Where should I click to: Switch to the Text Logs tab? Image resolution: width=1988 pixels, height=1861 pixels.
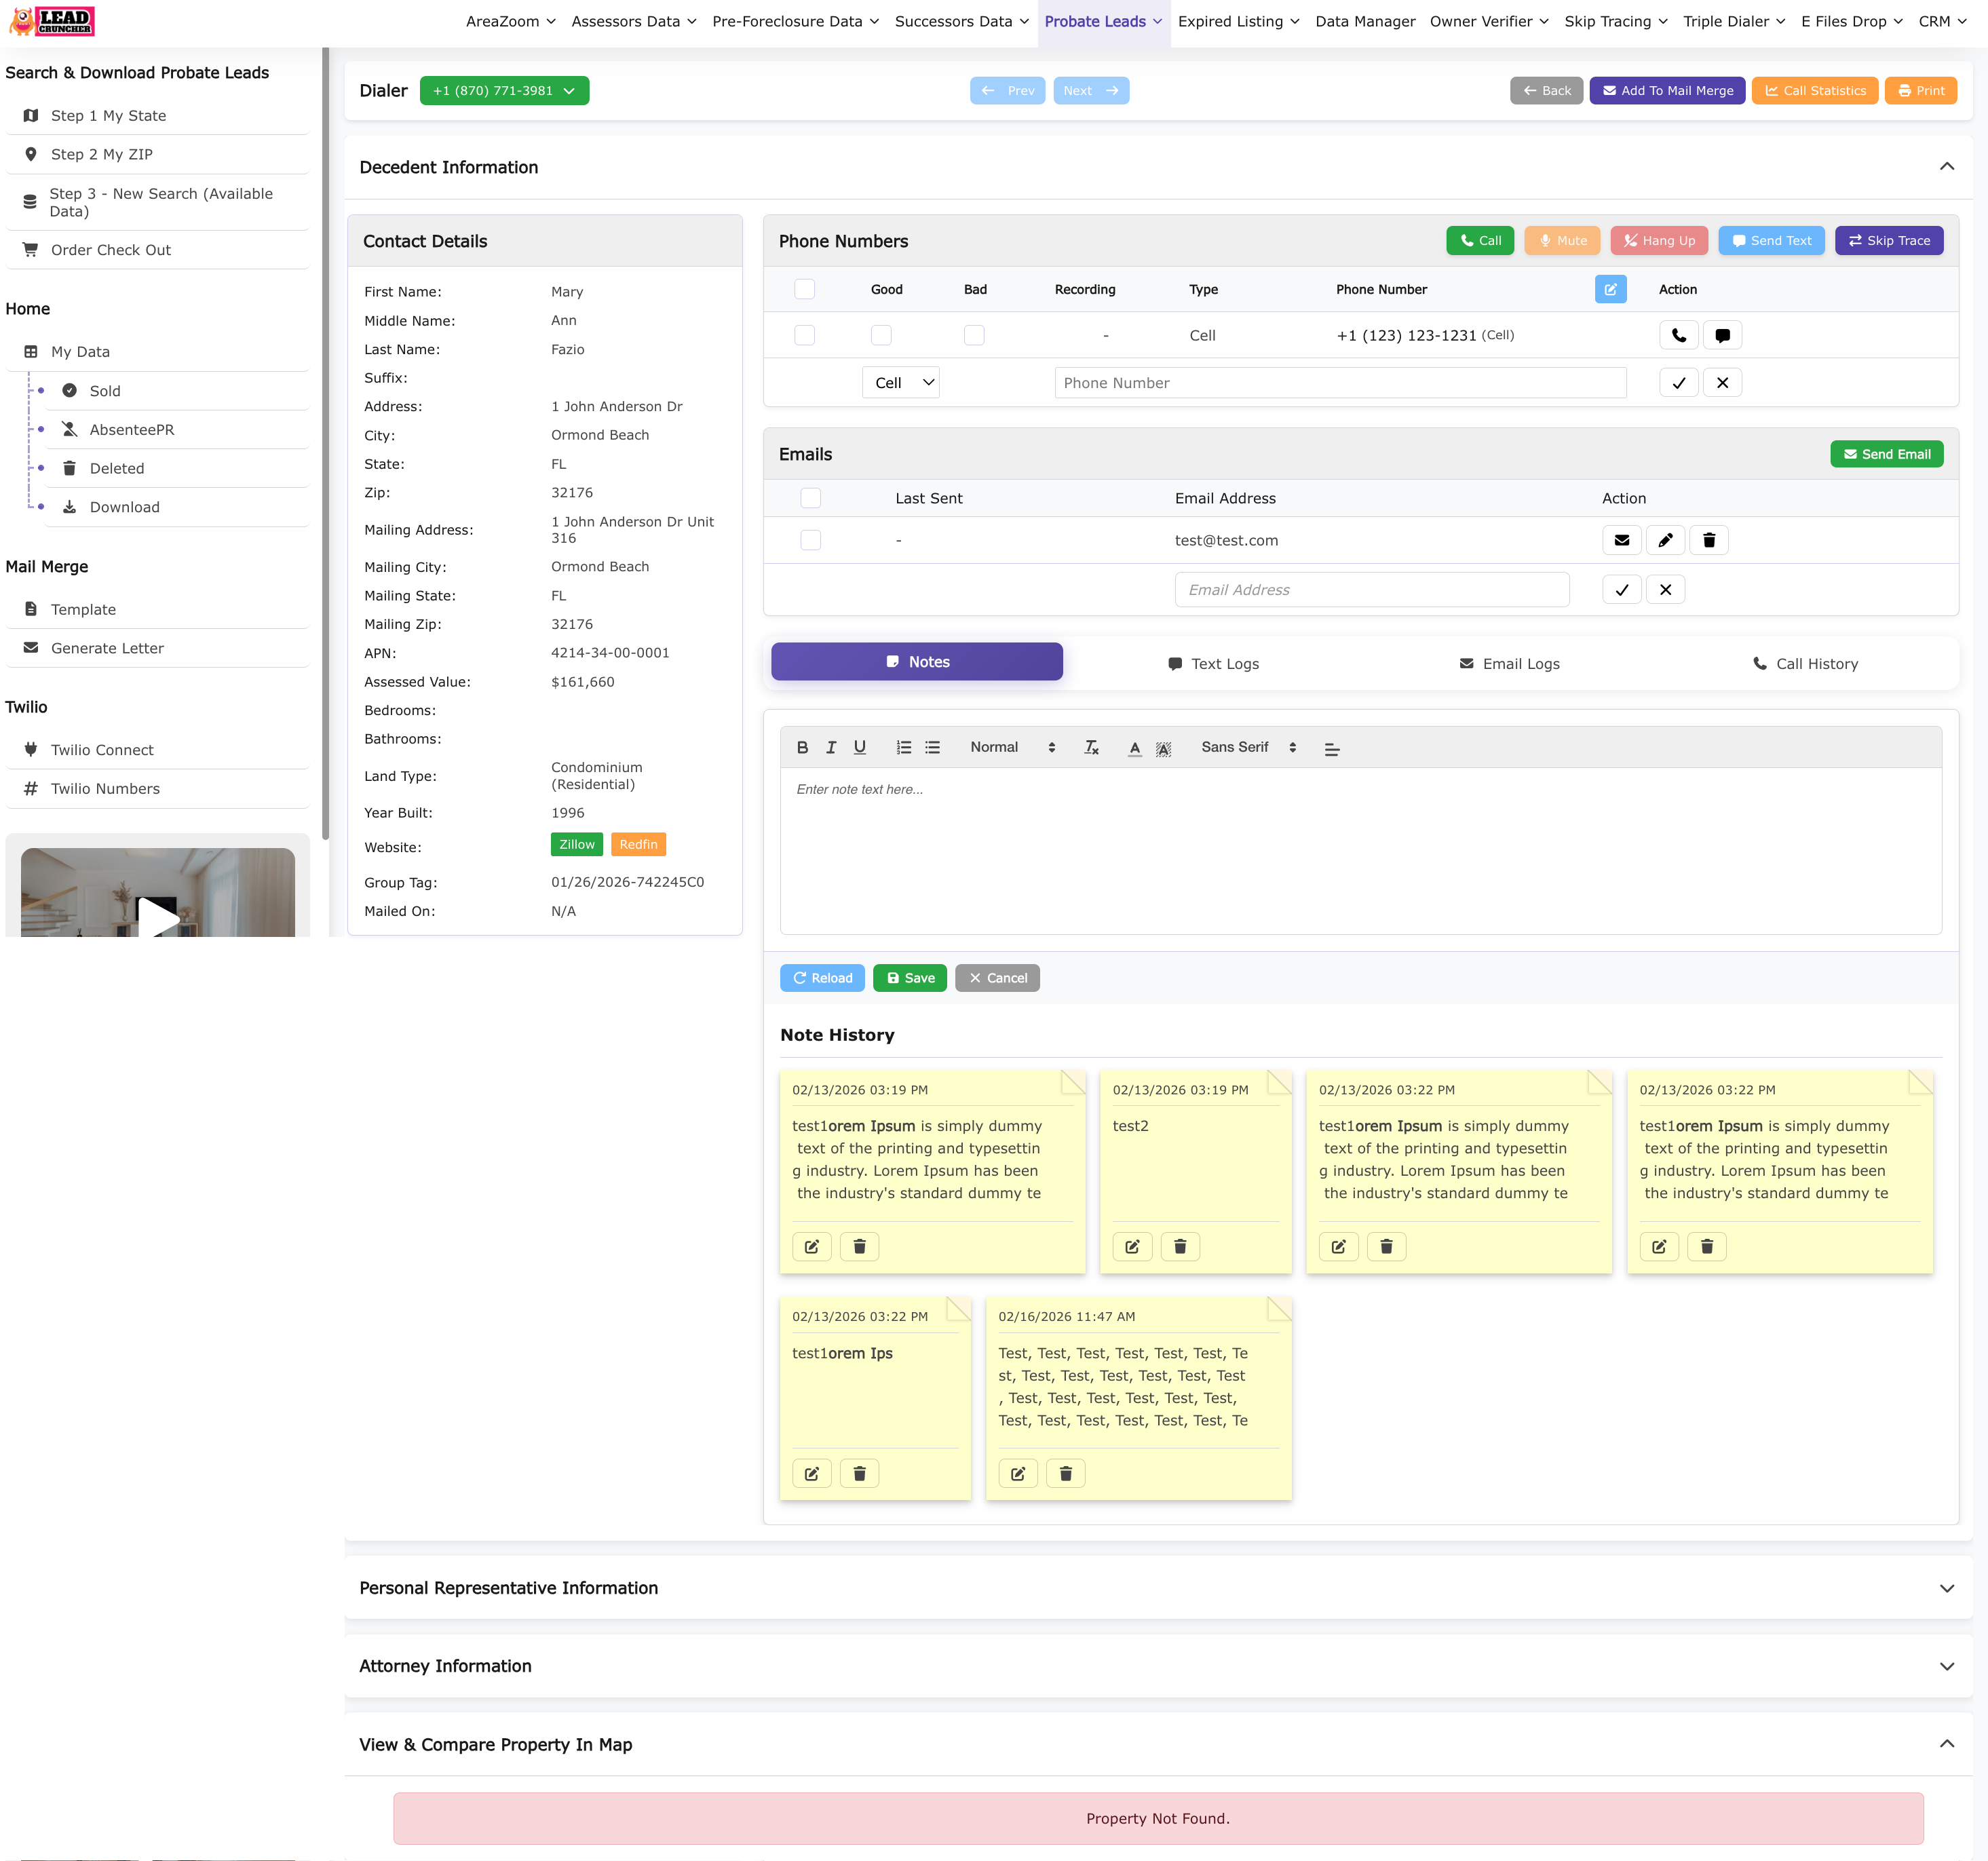click(1213, 663)
